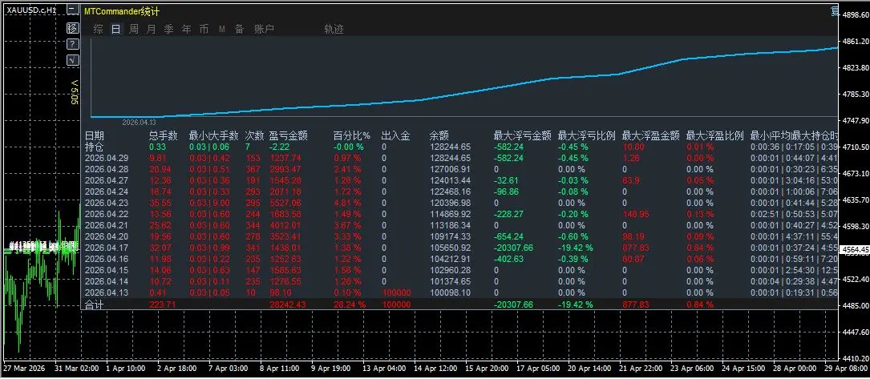Select the 2026.04.13 date row

tap(107, 292)
